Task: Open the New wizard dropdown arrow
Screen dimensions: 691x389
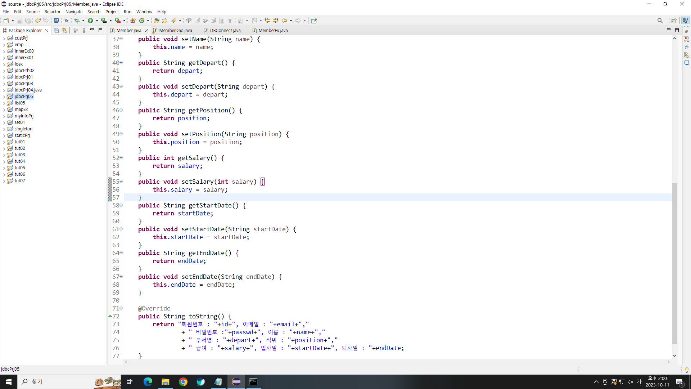Action: (13, 21)
